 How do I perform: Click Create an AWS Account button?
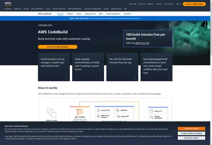click(194, 4)
